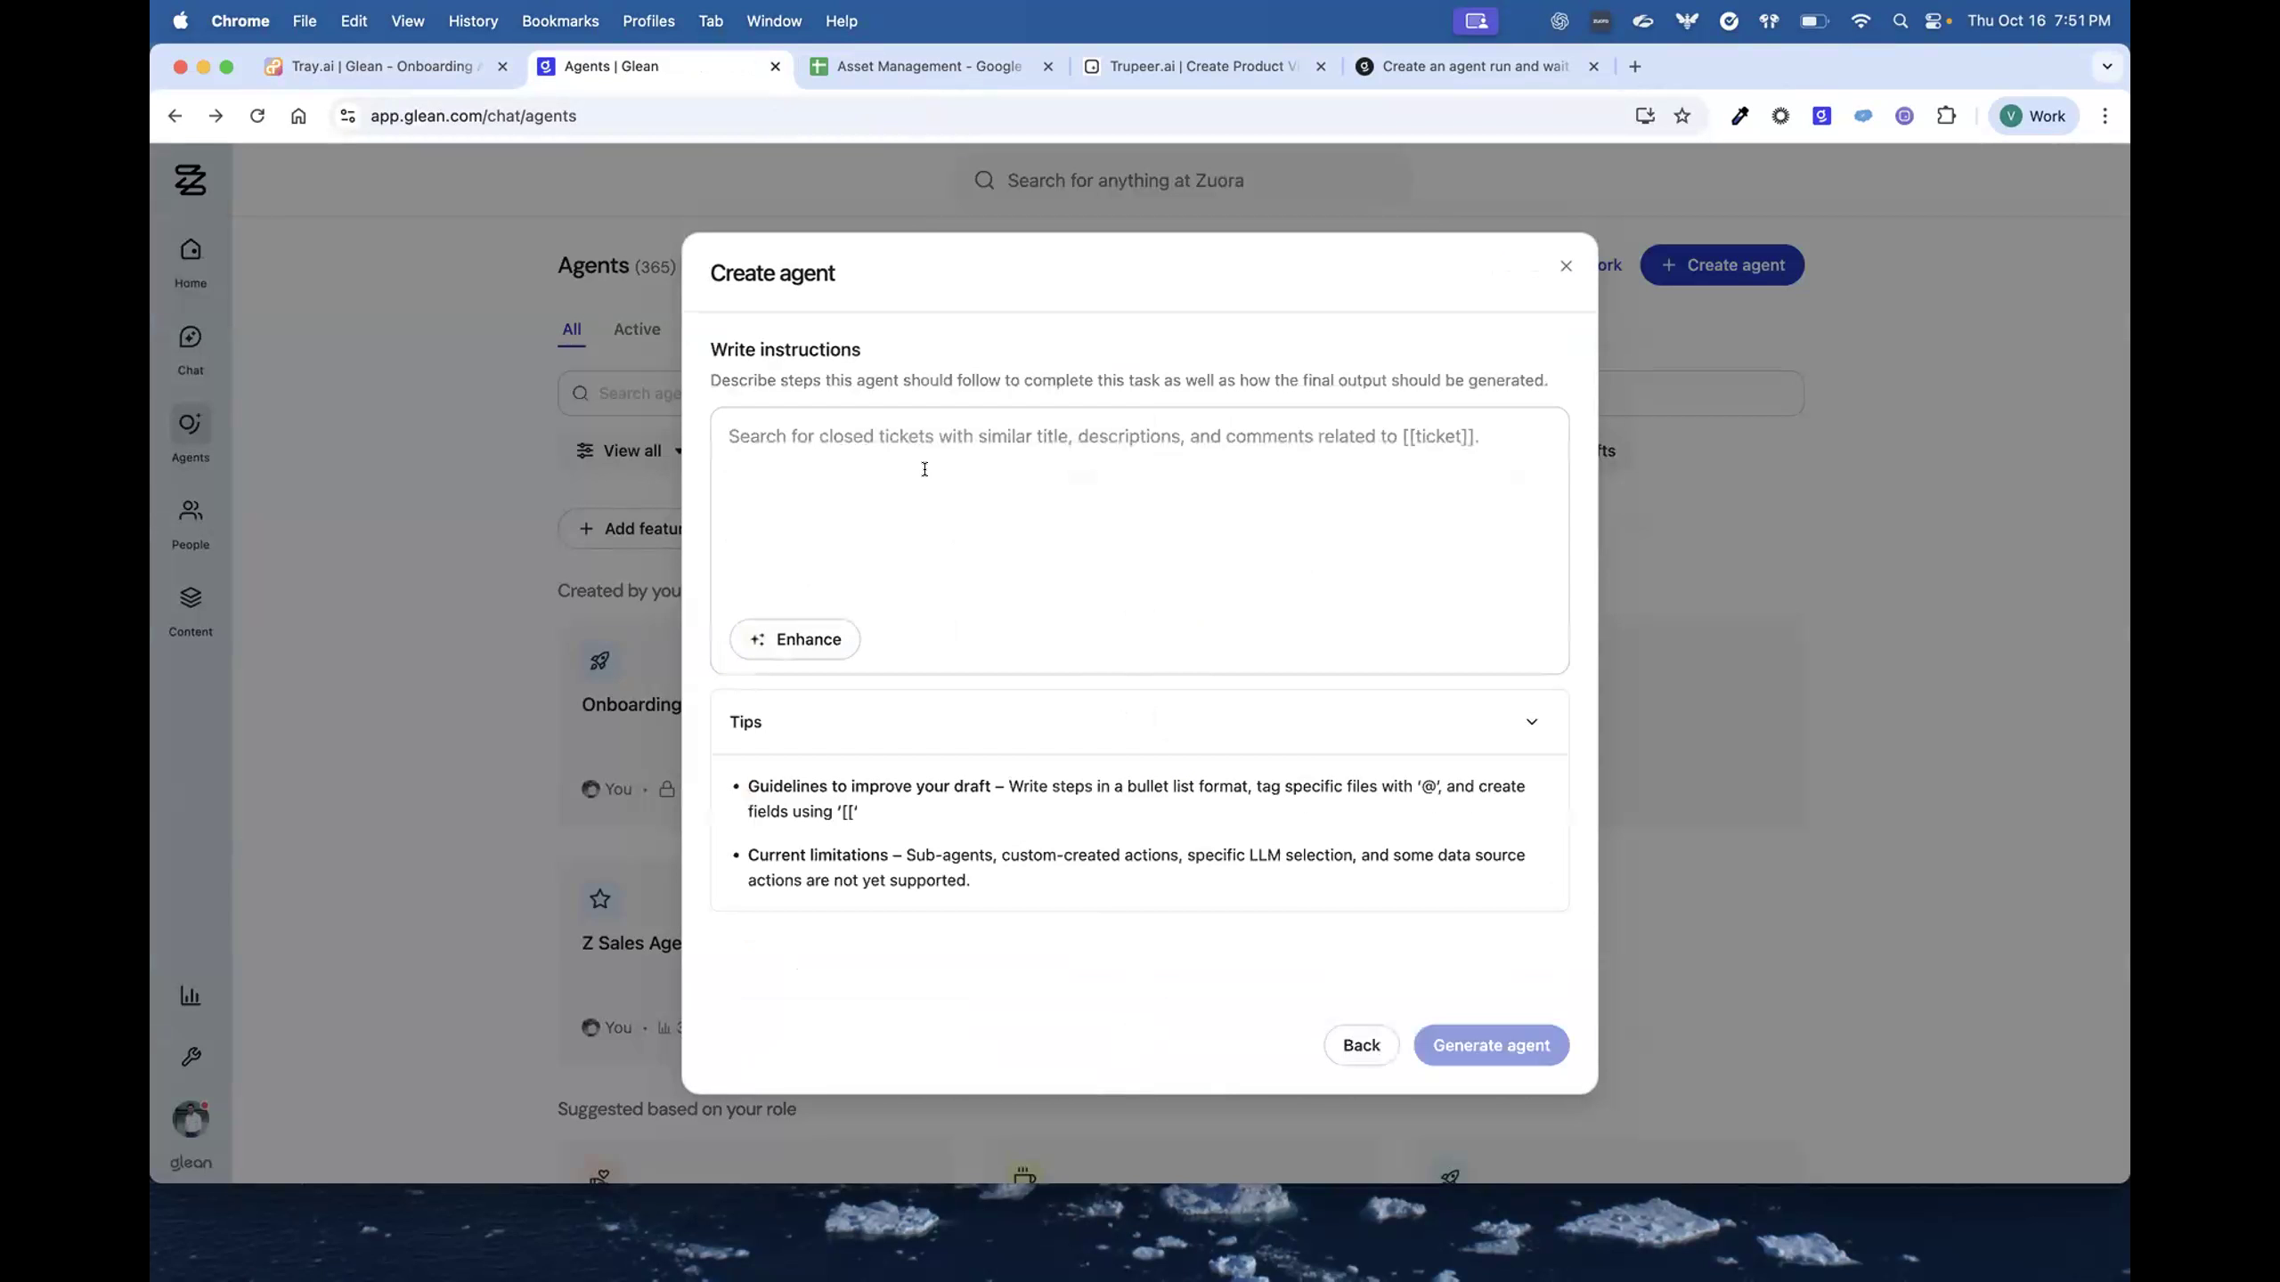Open the Chrome extensions puzzle icon
Viewport: 2280px width, 1282px height.
(1946, 116)
